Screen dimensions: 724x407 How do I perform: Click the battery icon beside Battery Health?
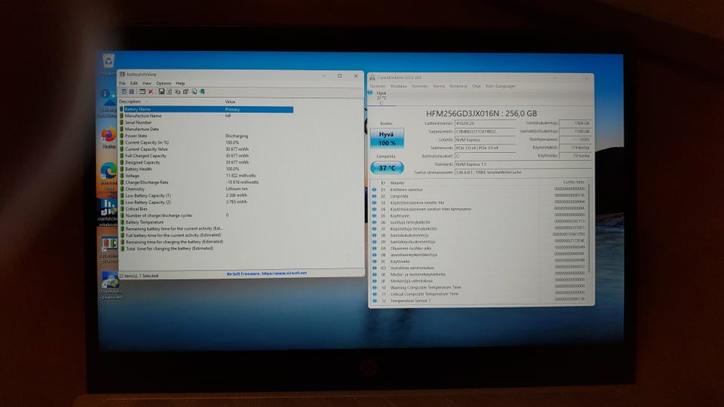(122, 169)
